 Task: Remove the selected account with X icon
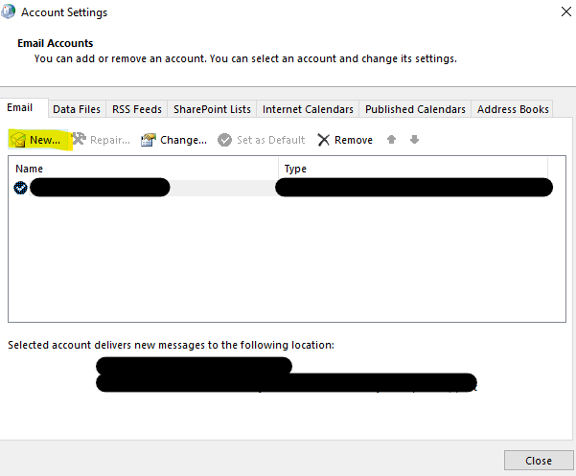tap(324, 140)
